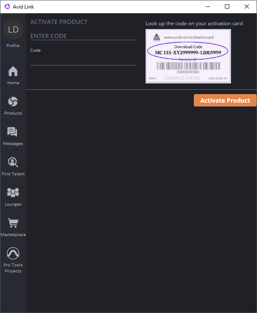257x313 pixels.
Task: Go to Home via house icon
Action: tap(13, 71)
